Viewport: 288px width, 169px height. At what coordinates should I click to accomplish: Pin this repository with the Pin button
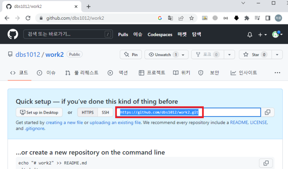coord(131,55)
